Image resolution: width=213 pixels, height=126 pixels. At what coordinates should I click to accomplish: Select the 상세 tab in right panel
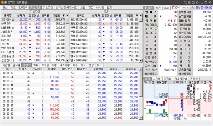point(166,8)
